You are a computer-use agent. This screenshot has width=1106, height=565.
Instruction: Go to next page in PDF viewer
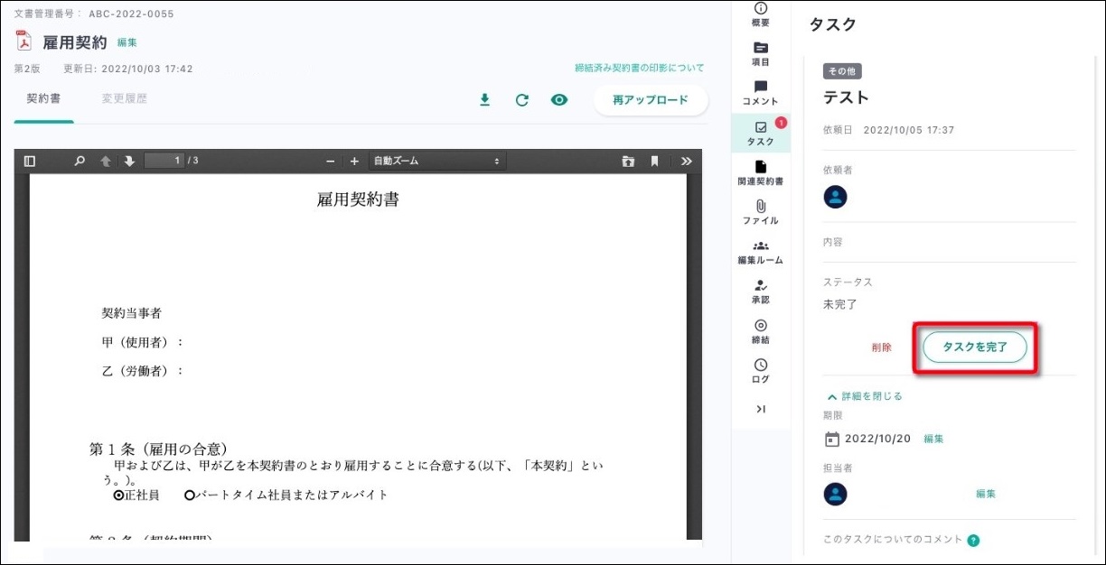pos(129,161)
